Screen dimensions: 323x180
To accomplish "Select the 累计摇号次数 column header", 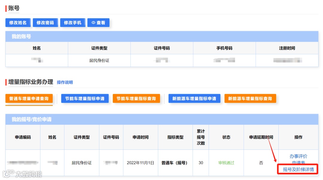I will [x=201, y=137].
